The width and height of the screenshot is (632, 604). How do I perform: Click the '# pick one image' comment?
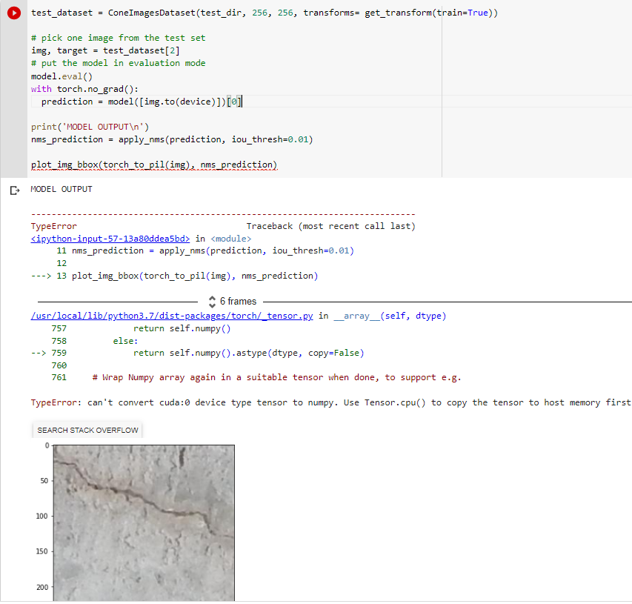(x=118, y=38)
